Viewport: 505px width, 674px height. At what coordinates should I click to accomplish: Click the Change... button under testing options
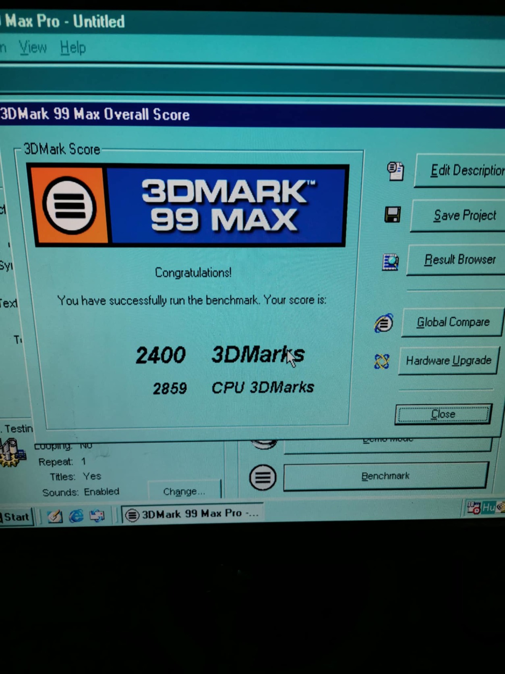[x=184, y=491]
